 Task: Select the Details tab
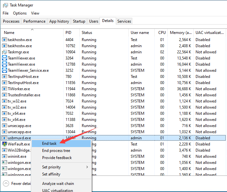tap(108, 21)
